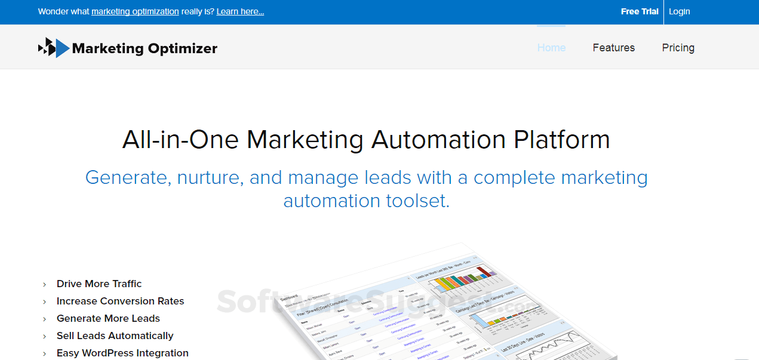Expand the chevron beside Generate More Leads

click(x=44, y=318)
